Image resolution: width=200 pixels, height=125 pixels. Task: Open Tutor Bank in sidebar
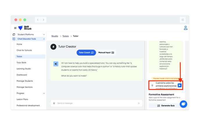point(22,63)
